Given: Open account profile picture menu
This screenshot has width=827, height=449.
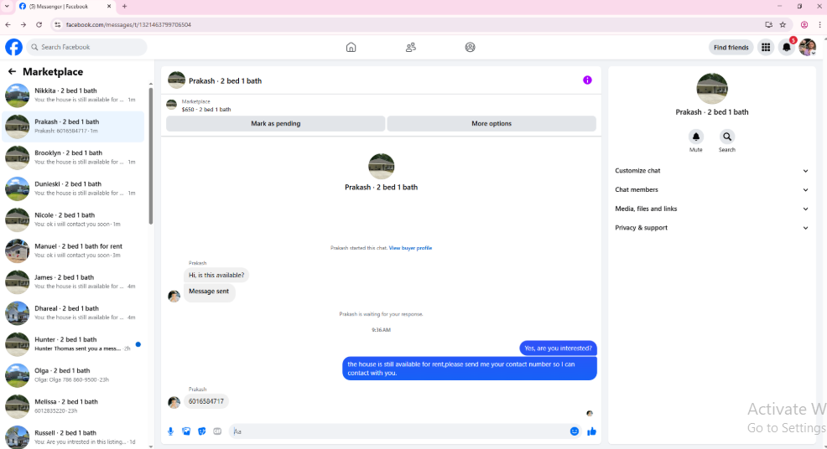Looking at the screenshot, I should [x=807, y=48].
